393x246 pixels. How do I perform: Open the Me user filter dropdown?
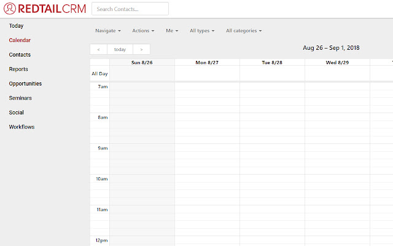[x=172, y=31]
